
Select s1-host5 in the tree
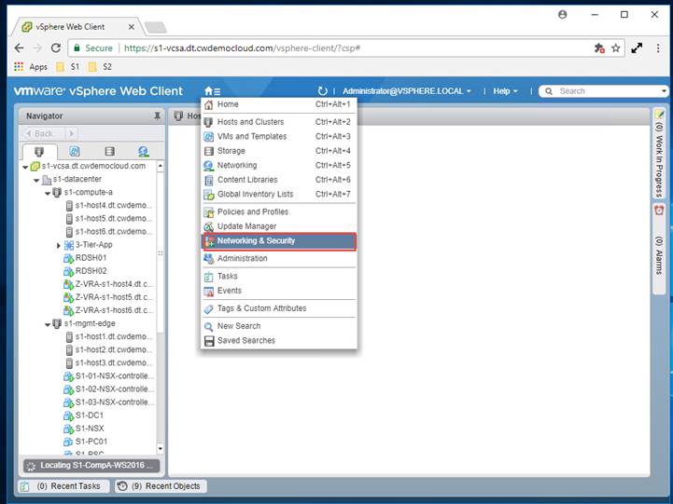coord(109,219)
